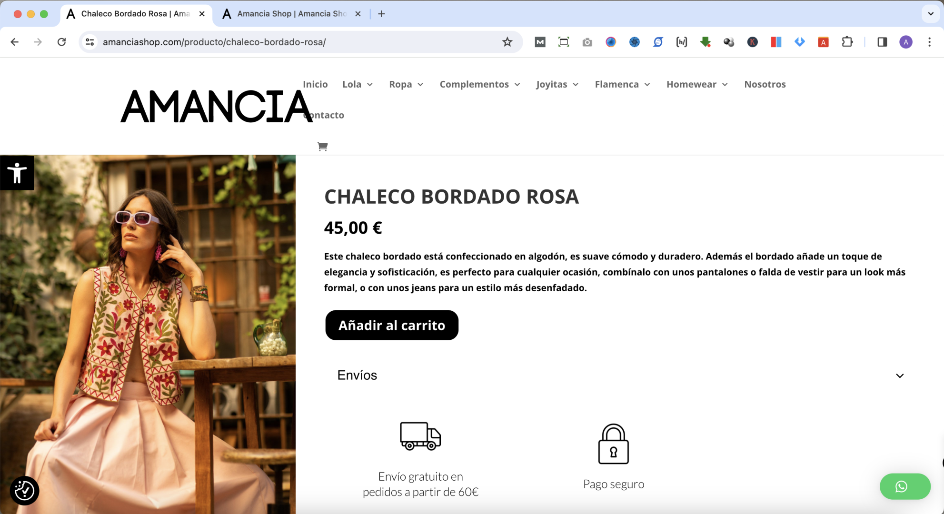View site information icon in address bar
This screenshot has height=514, width=944.
(89, 42)
